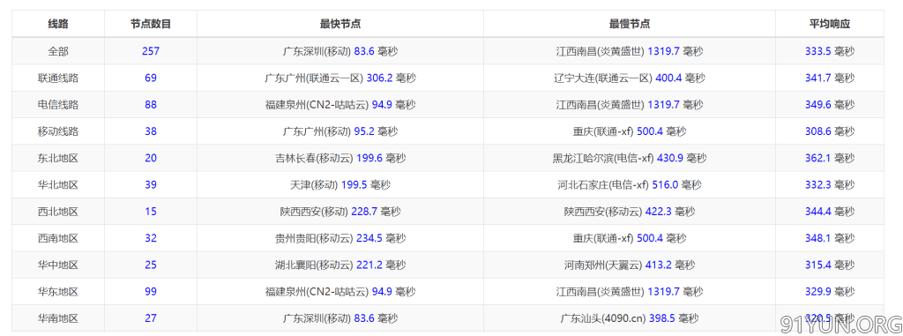Click the 线路 column header

[58, 24]
